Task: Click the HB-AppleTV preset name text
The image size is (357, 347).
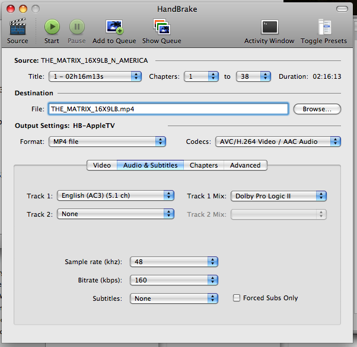Action: [x=94, y=126]
